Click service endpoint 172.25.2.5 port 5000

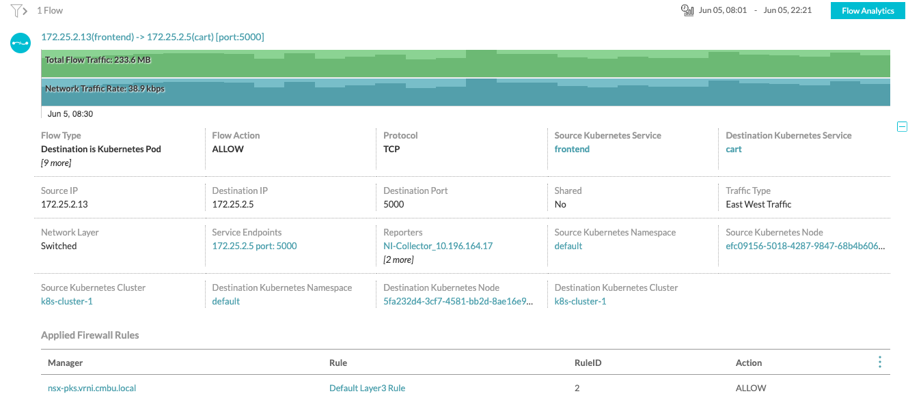(x=254, y=246)
